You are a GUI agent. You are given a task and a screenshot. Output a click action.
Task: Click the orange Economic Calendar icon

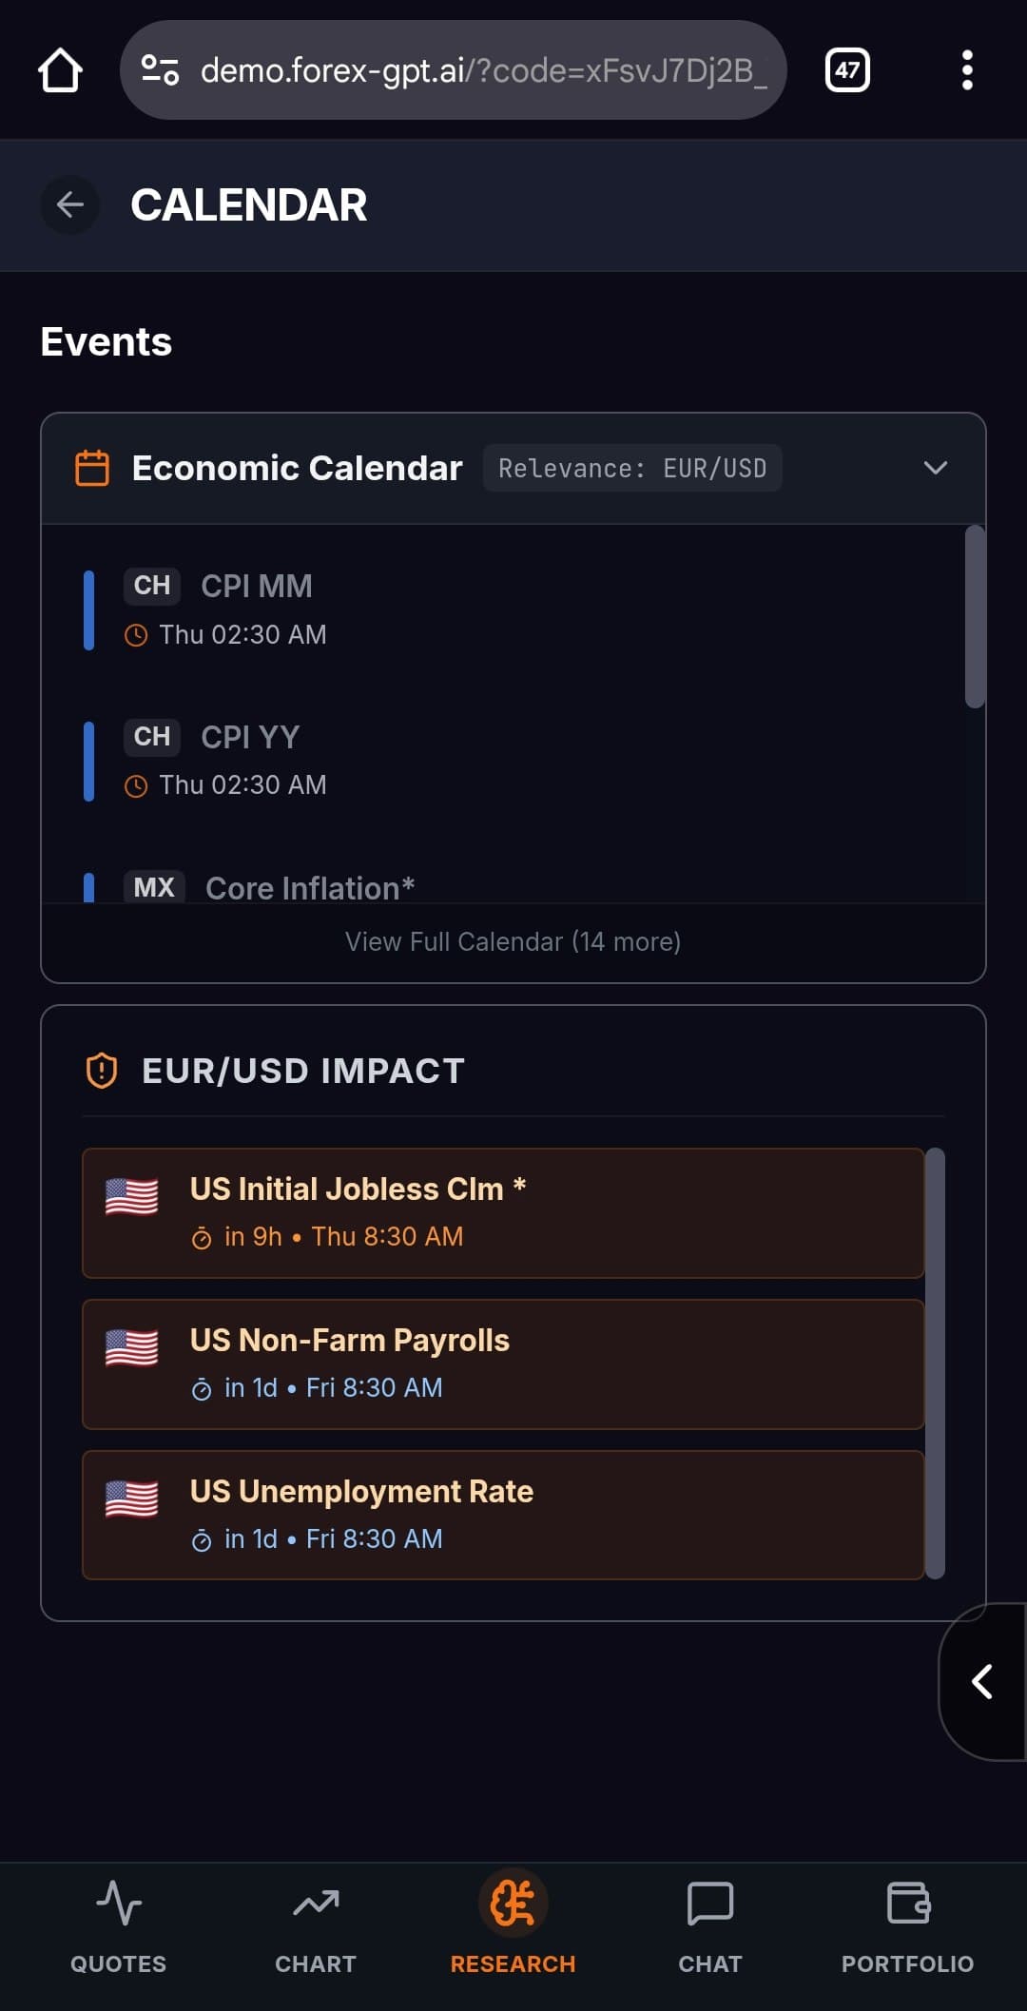coord(92,468)
